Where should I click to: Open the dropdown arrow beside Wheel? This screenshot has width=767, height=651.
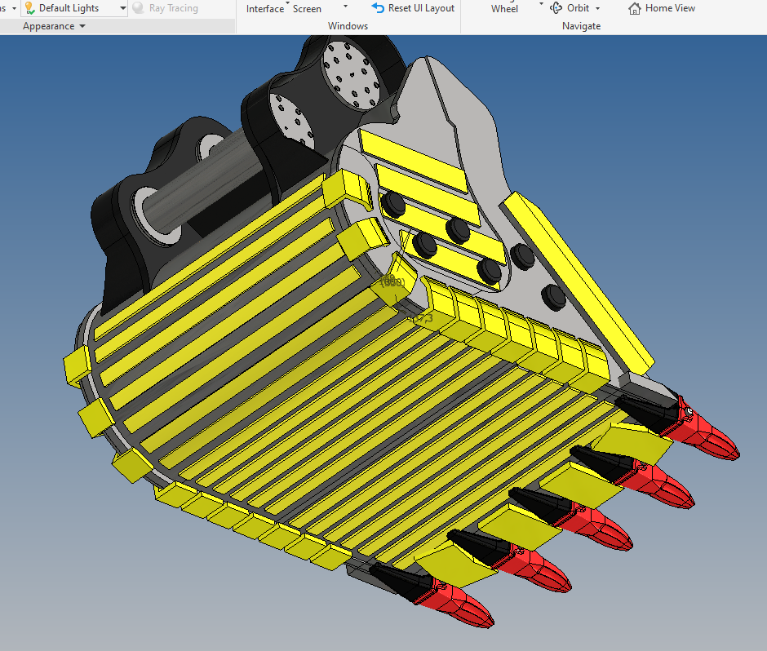pyautogui.click(x=541, y=5)
